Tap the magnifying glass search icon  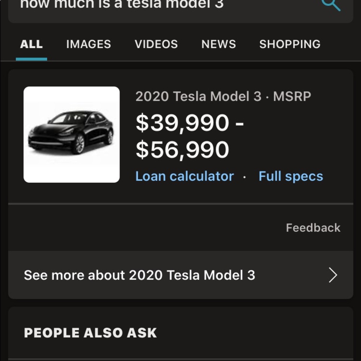[331, 4]
